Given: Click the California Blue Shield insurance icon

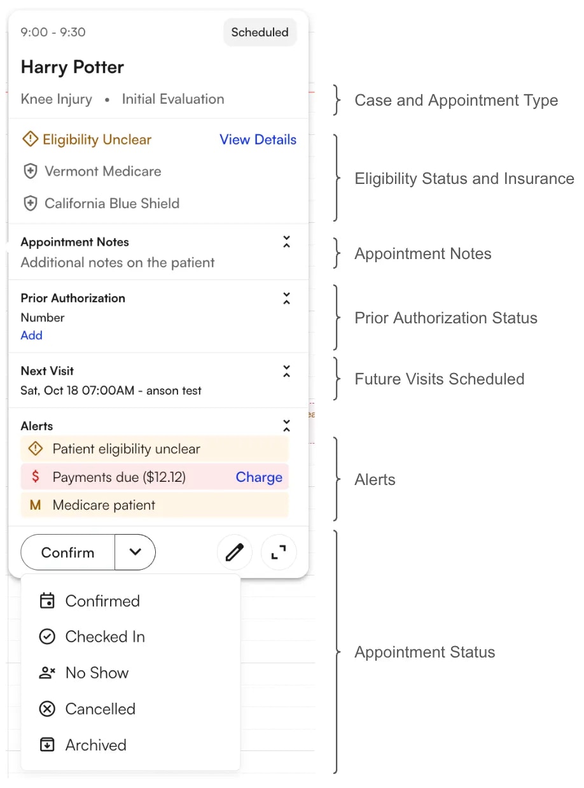Looking at the screenshot, I should point(30,204).
